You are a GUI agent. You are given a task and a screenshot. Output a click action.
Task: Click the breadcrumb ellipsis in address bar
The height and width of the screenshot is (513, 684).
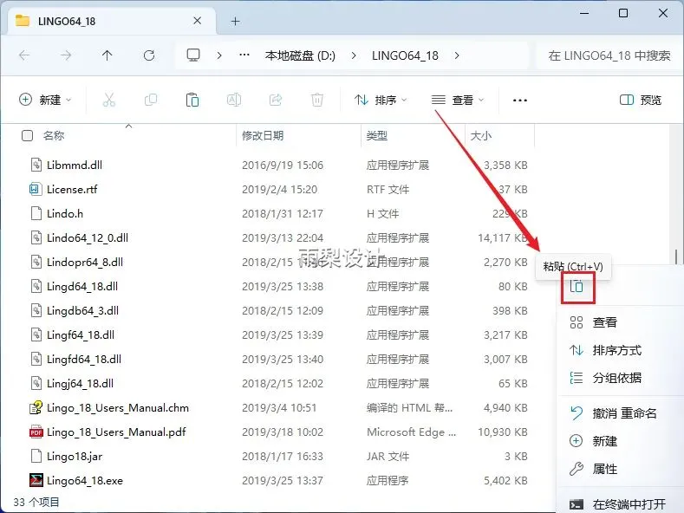244,55
